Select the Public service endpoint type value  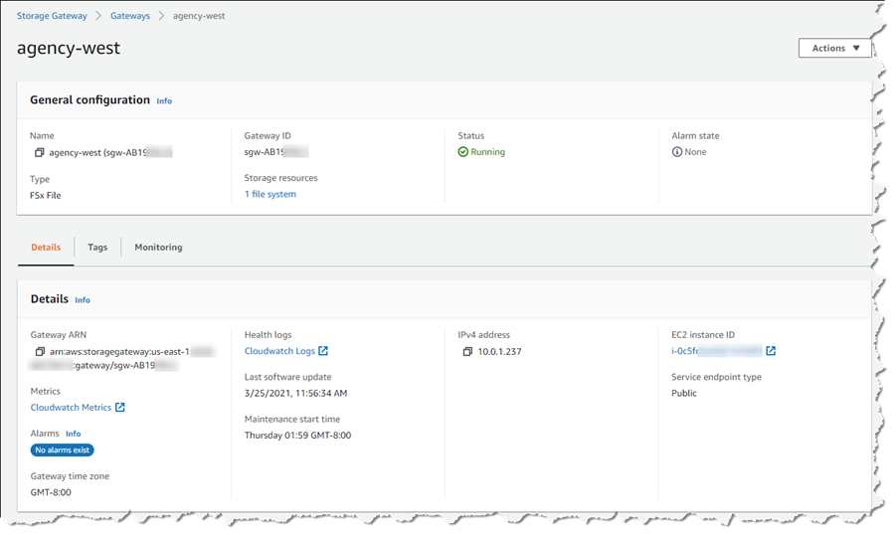click(x=684, y=393)
